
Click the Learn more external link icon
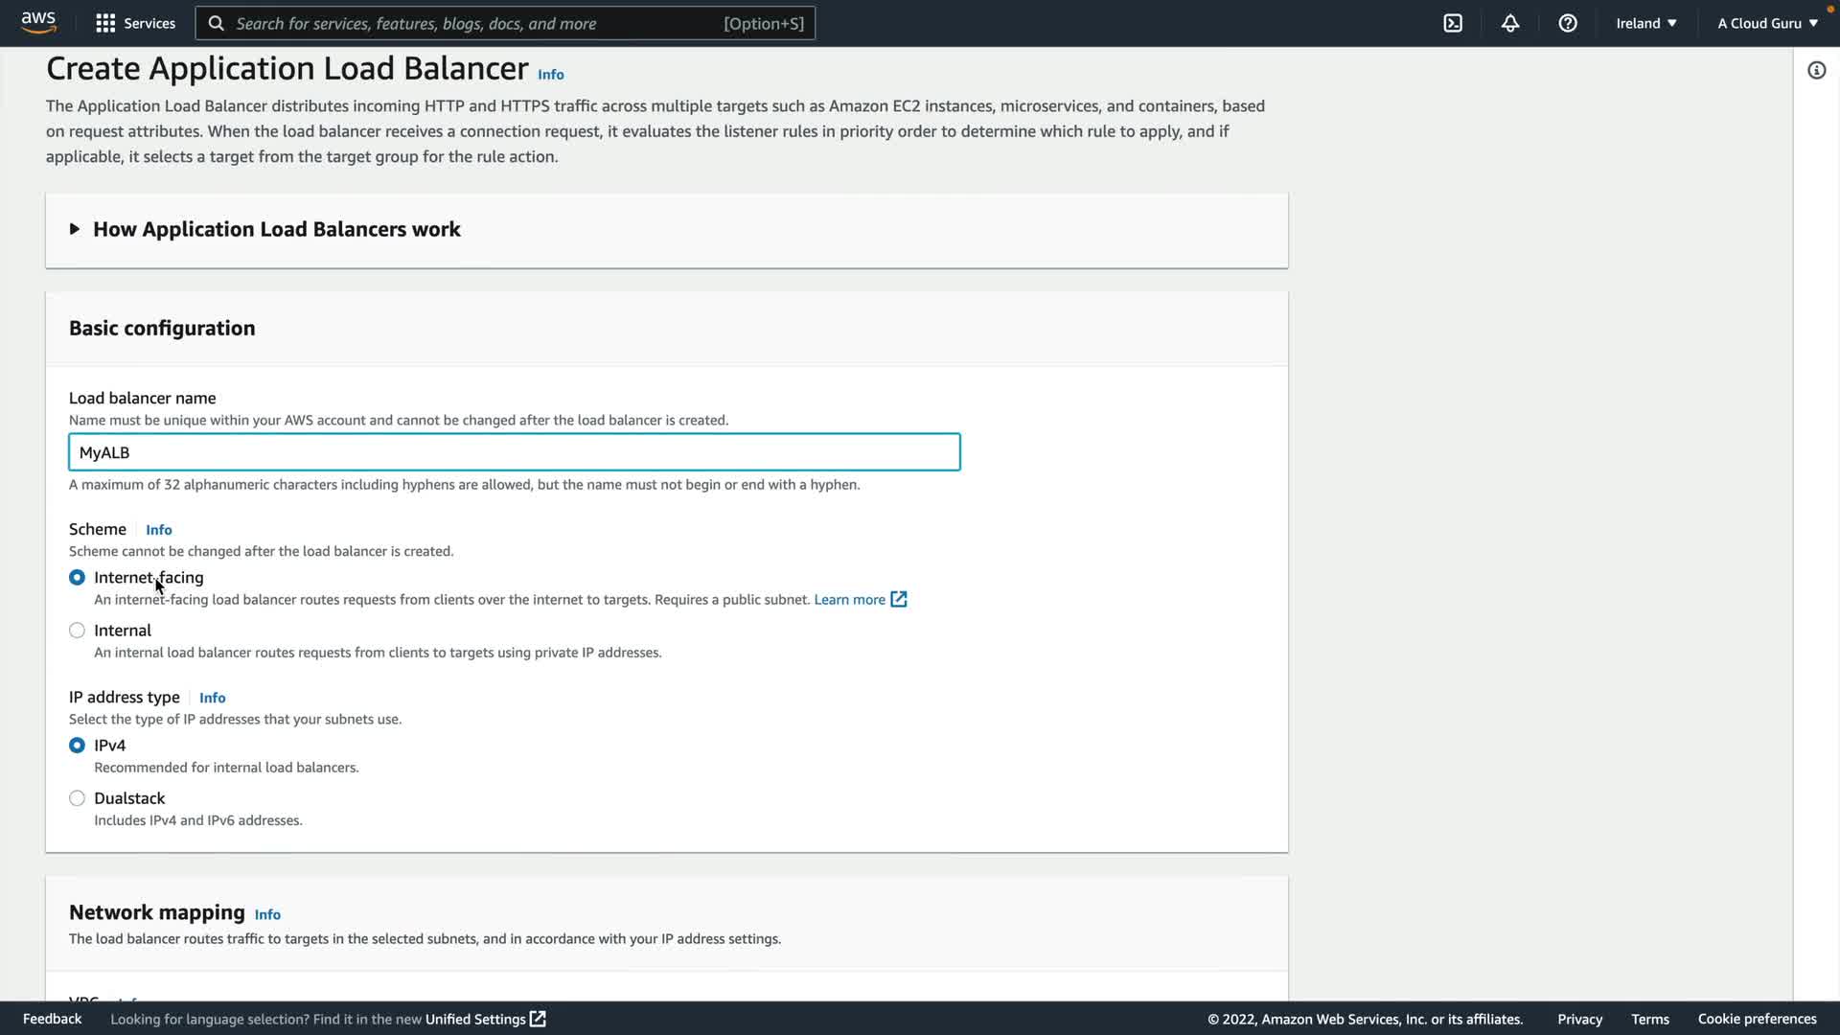[898, 599]
